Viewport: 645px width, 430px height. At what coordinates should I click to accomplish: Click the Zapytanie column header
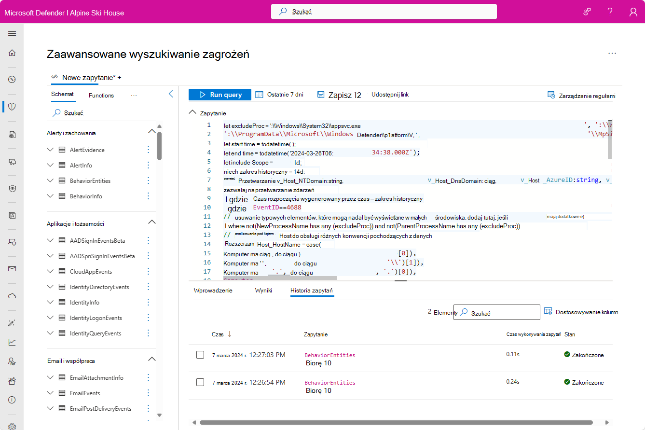tap(316, 334)
